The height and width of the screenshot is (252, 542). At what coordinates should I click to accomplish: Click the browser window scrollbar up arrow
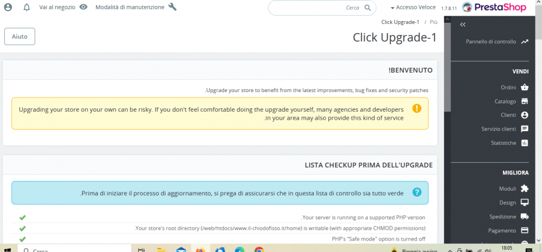[539, 3]
